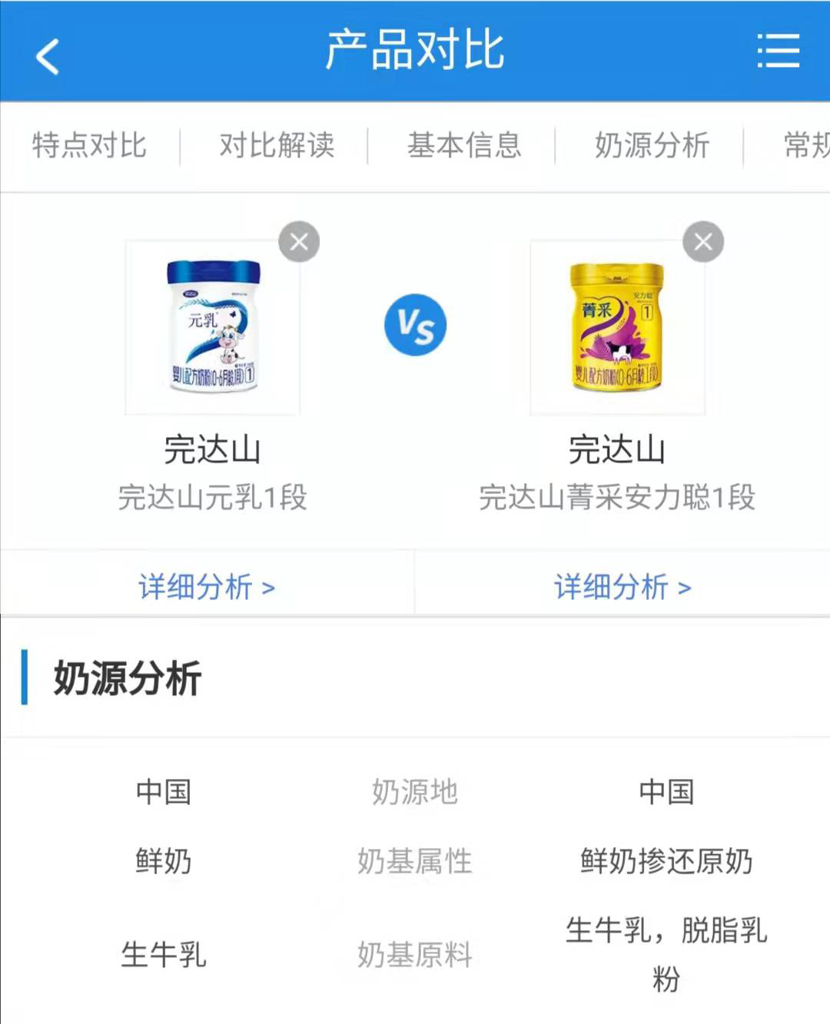Click the blue VS badge

click(415, 325)
